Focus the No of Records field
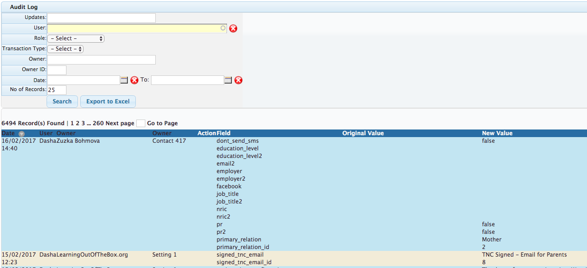Viewport: 587px width, 268px height. pyautogui.click(x=57, y=90)
